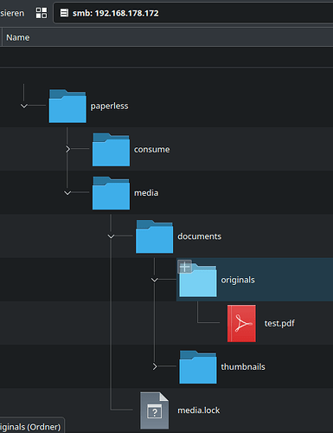Screen dimensions: 333x433
Task: Click the documents folder icon
Action: pyautogui.click(x=154, y=236)
